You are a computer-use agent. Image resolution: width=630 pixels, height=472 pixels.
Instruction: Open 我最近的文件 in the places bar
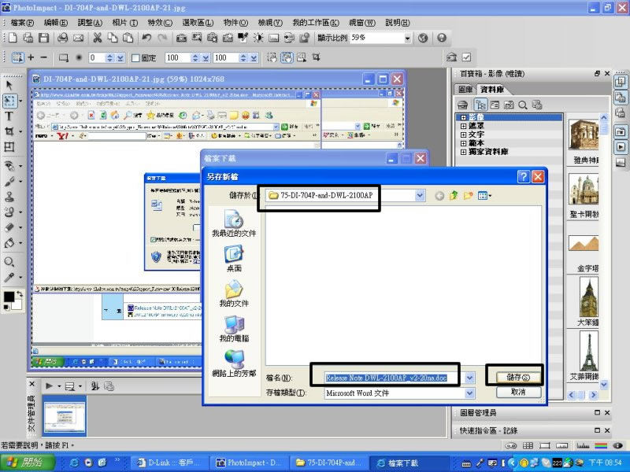click(234, 224)
